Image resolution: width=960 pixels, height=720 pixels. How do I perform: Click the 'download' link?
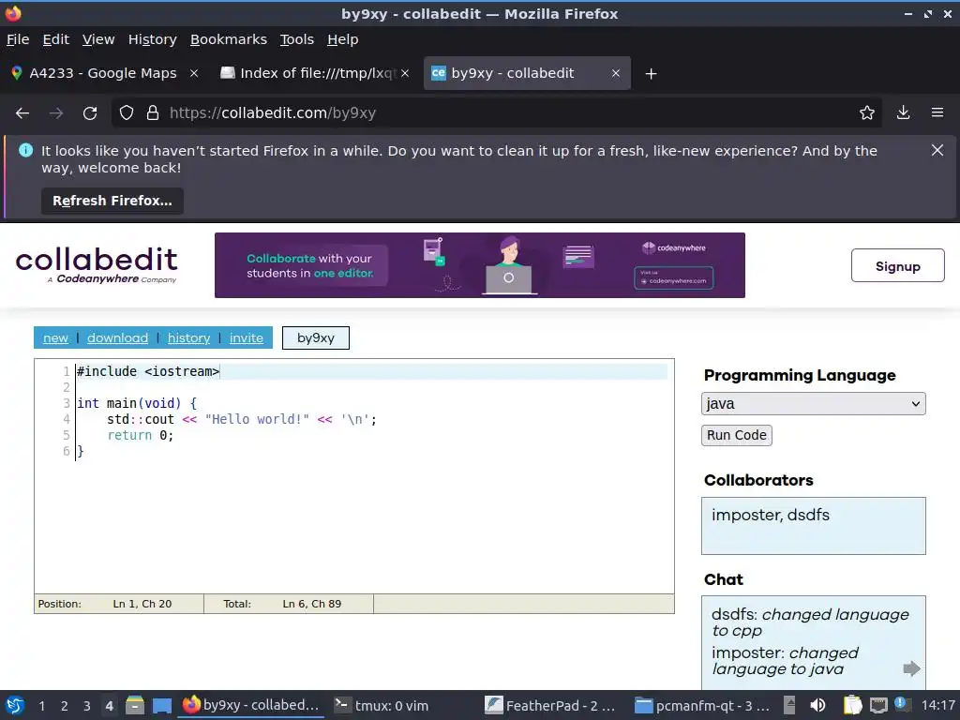pyautogui.click(x=117, y=337)
